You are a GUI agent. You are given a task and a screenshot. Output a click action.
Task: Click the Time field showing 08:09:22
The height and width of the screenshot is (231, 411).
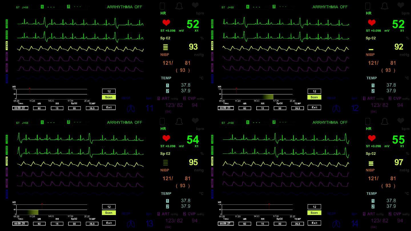click(x=20, y=108)
